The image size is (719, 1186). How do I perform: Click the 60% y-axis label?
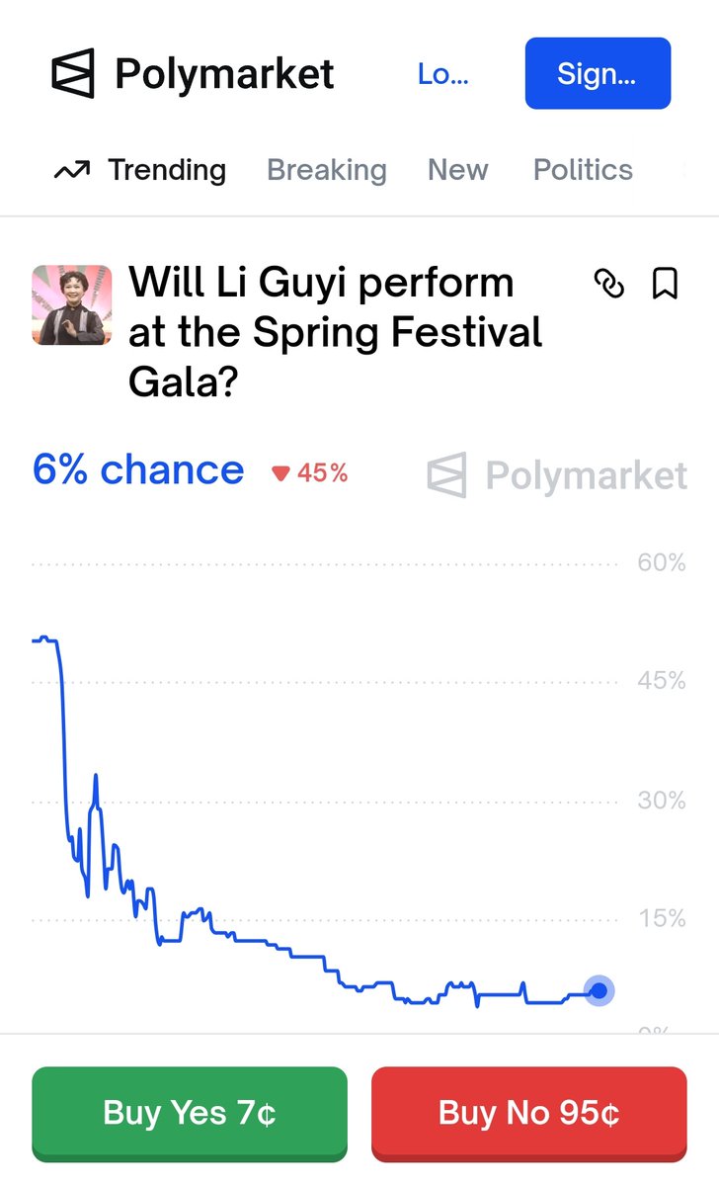coord(661,562)
